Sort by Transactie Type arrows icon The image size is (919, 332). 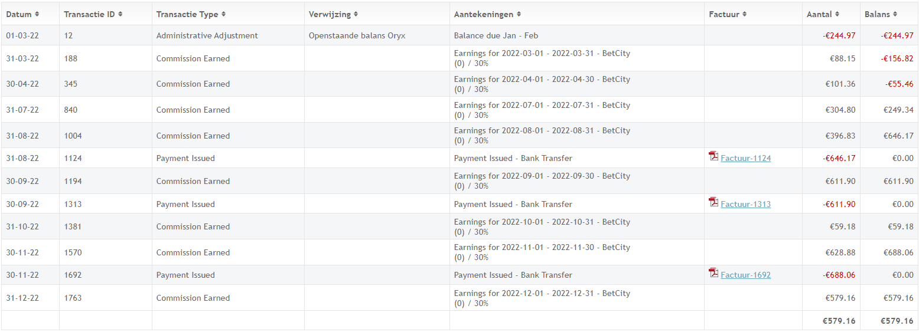(x=223, y=14)
